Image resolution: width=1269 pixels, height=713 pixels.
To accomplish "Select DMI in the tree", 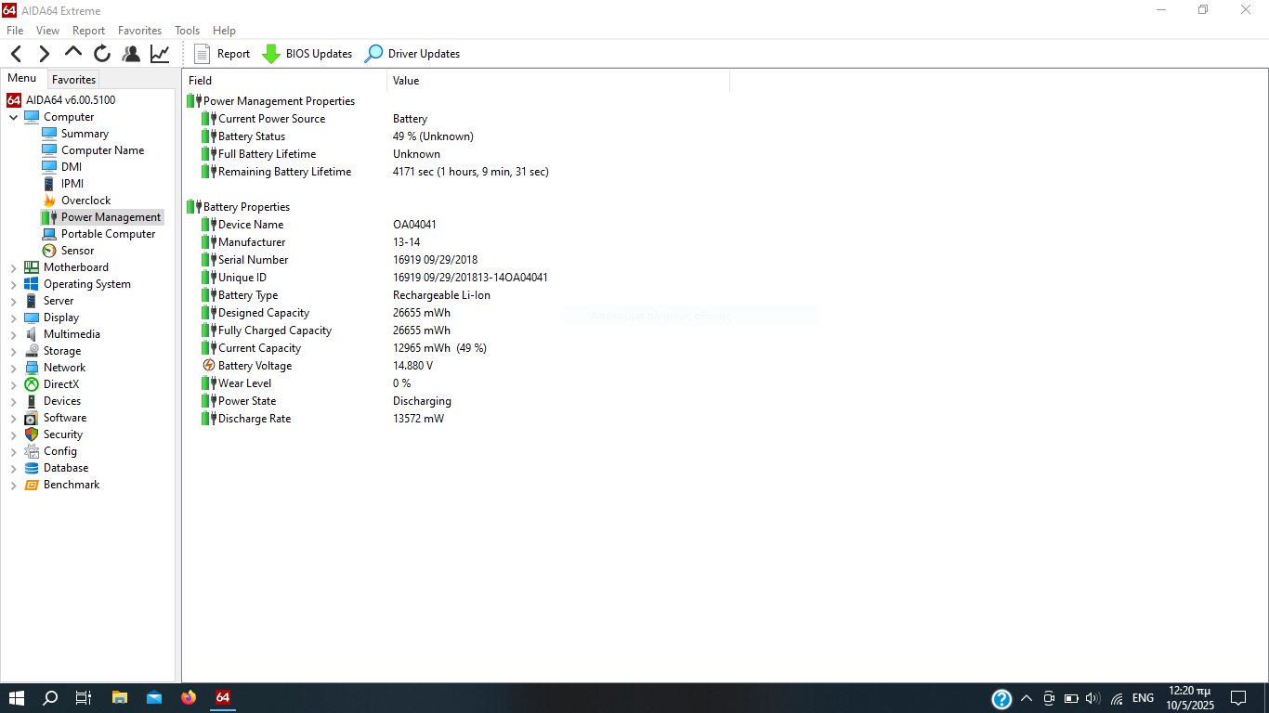I will pos(71,167).
